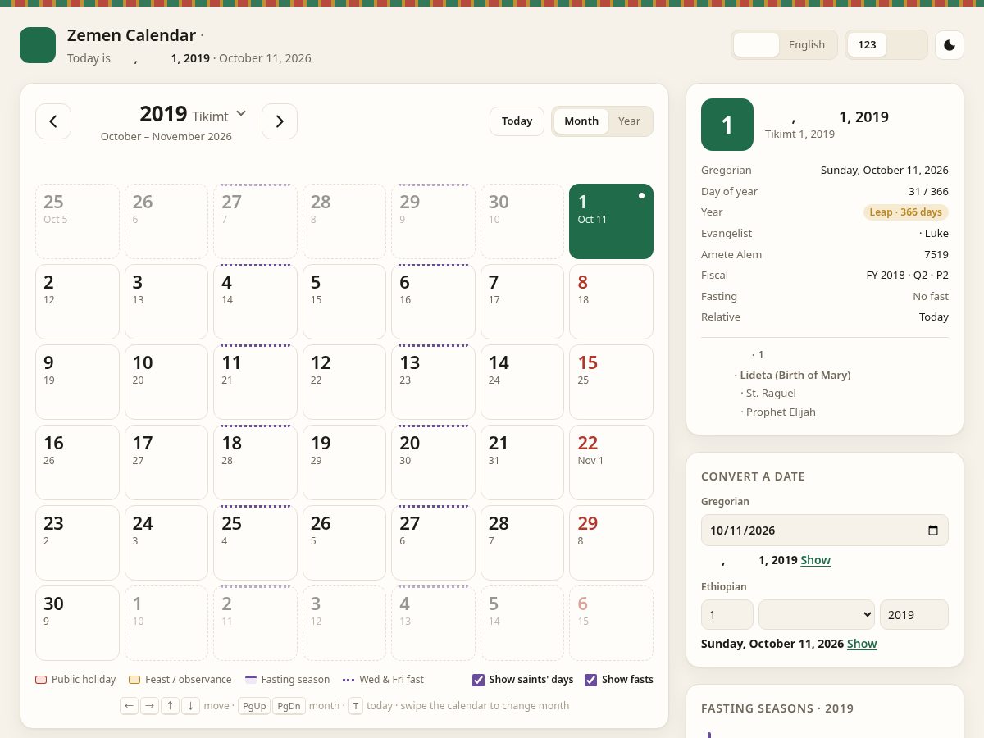Click the T key hint

pos(356,706)
